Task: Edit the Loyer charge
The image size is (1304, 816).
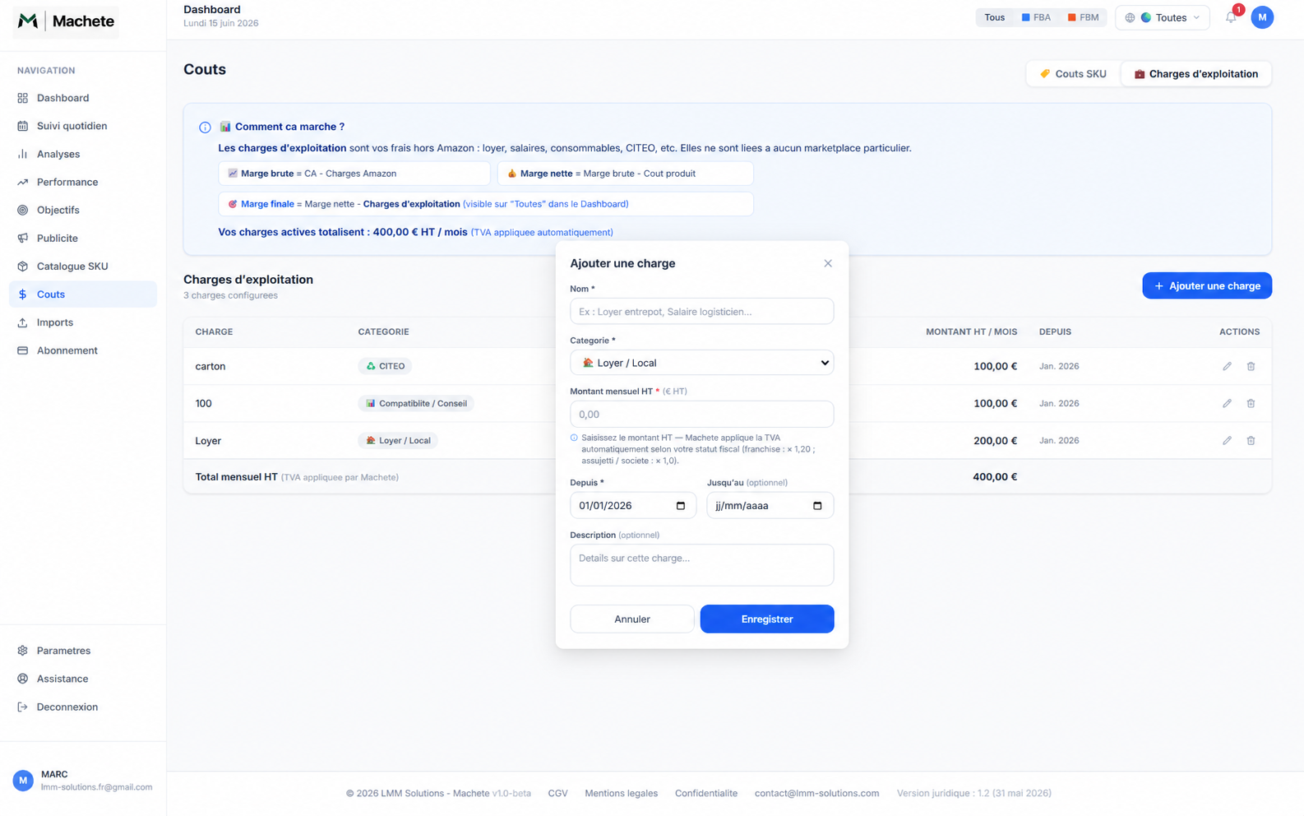Action: (1227, 441)
